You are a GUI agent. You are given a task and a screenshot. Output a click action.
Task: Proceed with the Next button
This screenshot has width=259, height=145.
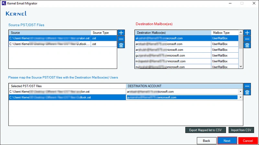click(227, 141)
